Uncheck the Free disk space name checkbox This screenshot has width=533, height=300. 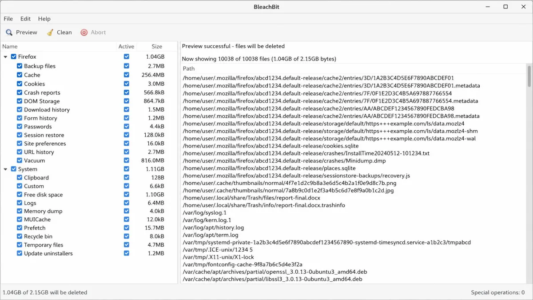pos(20,195)
